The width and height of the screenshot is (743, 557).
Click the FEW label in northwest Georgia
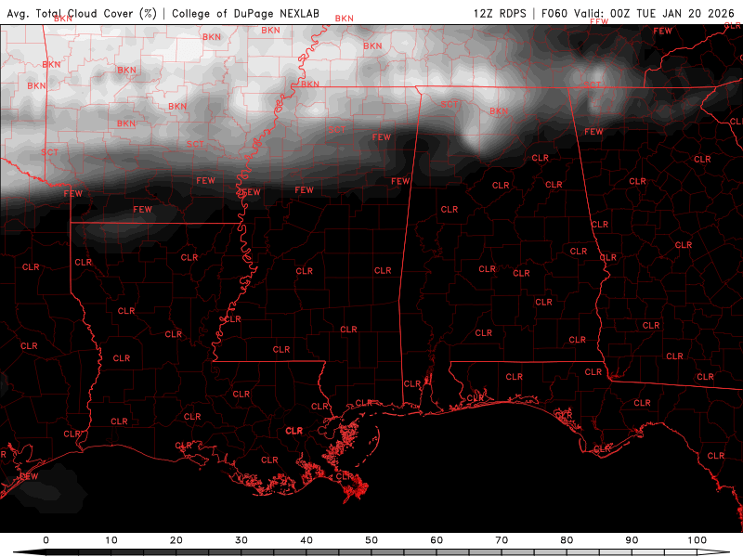(593, 132)
